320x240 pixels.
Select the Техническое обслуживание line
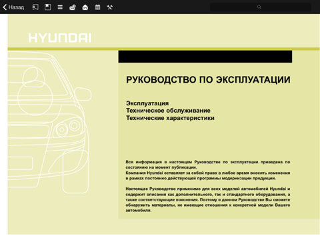168,111
